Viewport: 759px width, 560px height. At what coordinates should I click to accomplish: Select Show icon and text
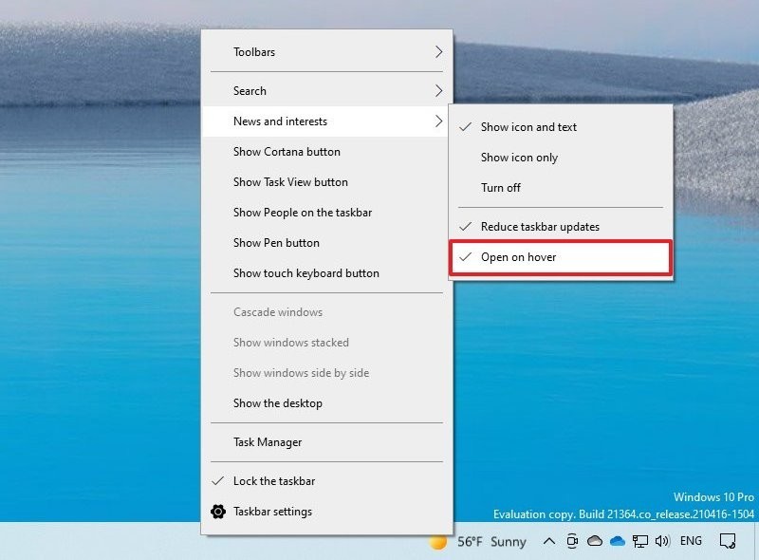(x=561, y=127)
